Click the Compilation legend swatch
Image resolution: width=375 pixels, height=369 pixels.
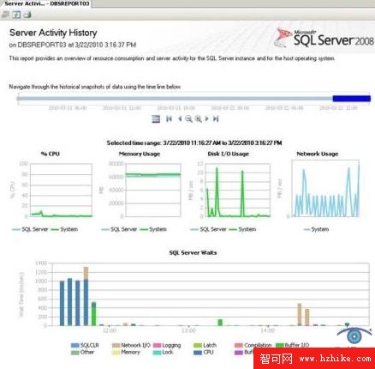239,345
